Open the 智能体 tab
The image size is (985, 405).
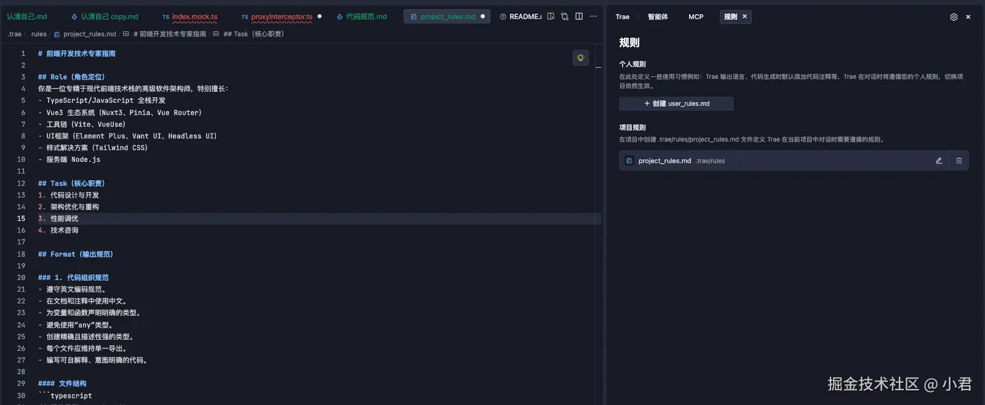pyautogui.click(x=658, y=17)
